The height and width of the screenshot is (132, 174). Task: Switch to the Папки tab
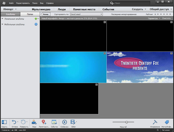[x=30, y=14]
